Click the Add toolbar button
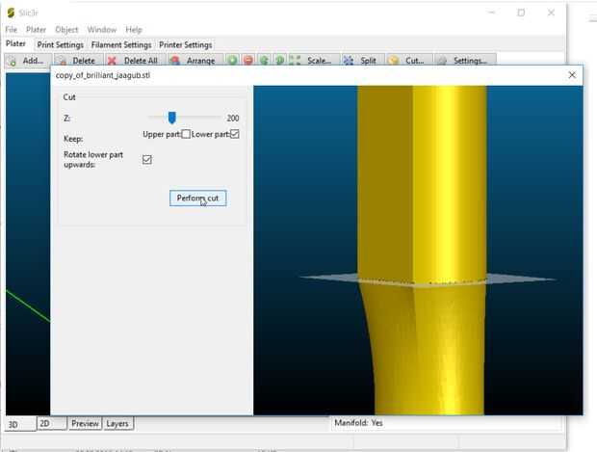The width and height of the screenshot is (597, 452). [27, 61]
